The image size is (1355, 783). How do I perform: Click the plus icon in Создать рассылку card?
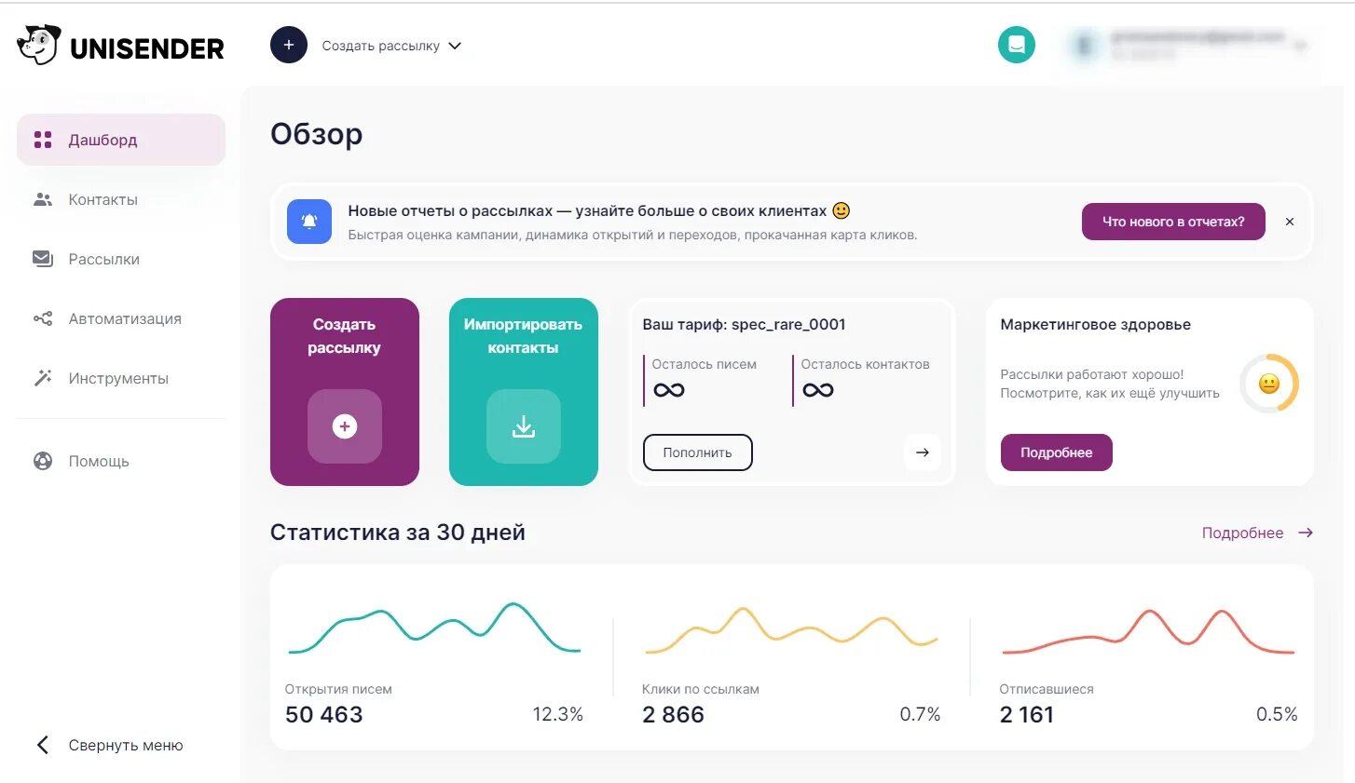click(x=345, y=426)
